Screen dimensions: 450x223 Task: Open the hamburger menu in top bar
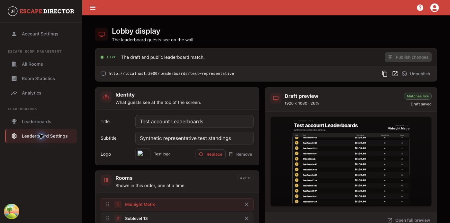click(x=93, y=8)
